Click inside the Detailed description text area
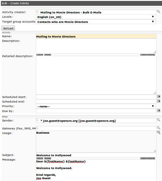Viewport: 162px width, 181px height. point(96,75)
